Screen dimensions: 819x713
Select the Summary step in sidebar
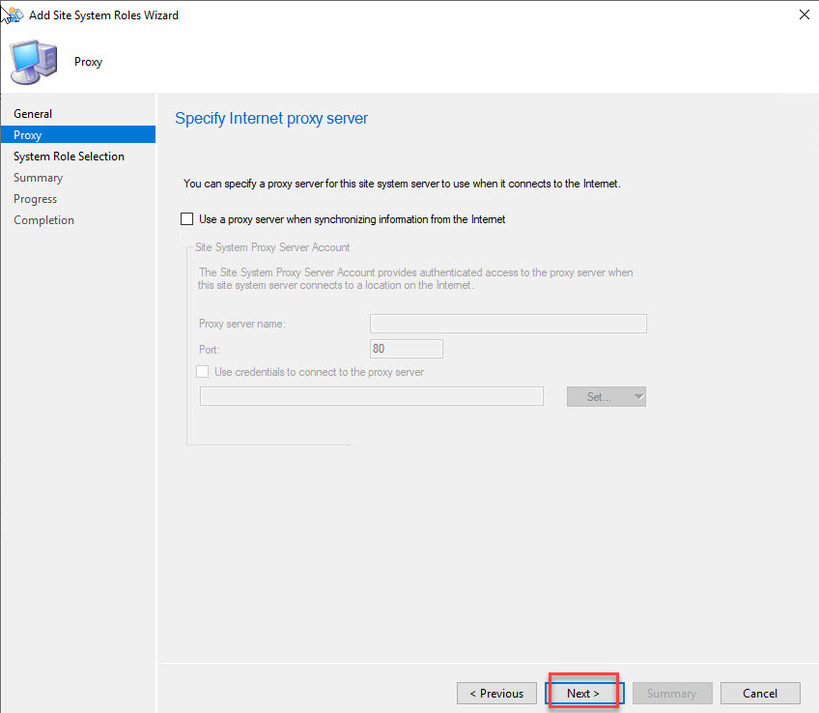coord(38,178)
